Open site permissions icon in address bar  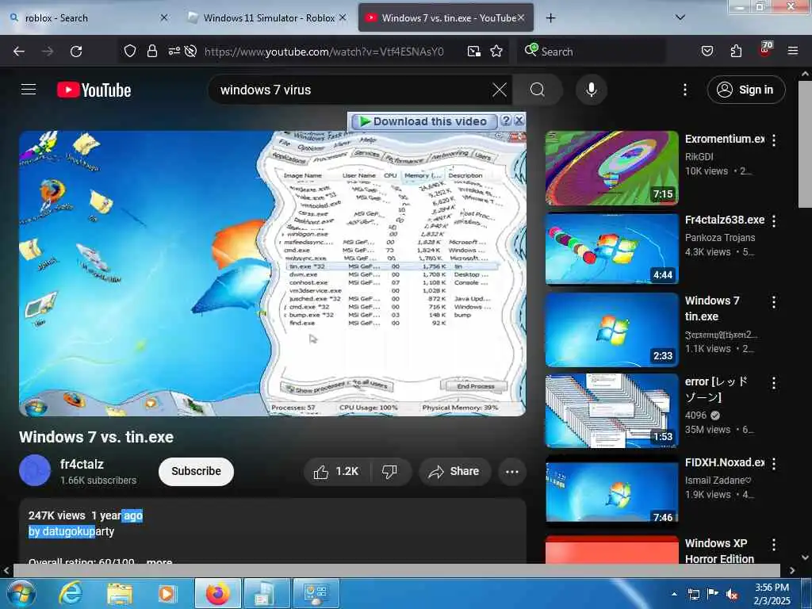174,52
